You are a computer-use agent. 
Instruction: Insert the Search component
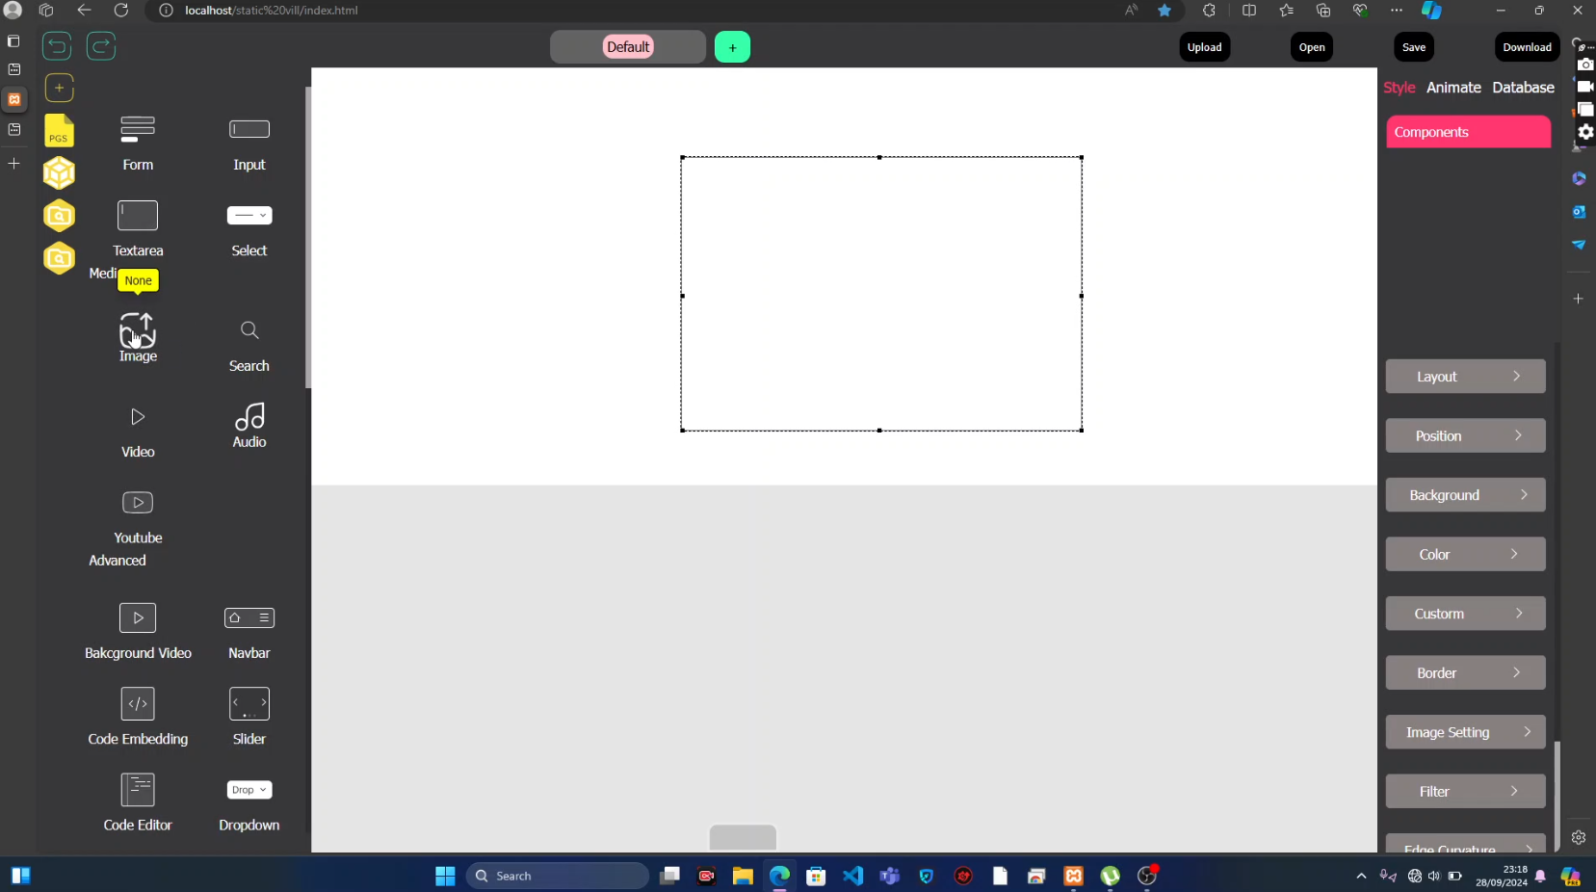[249, 346]
